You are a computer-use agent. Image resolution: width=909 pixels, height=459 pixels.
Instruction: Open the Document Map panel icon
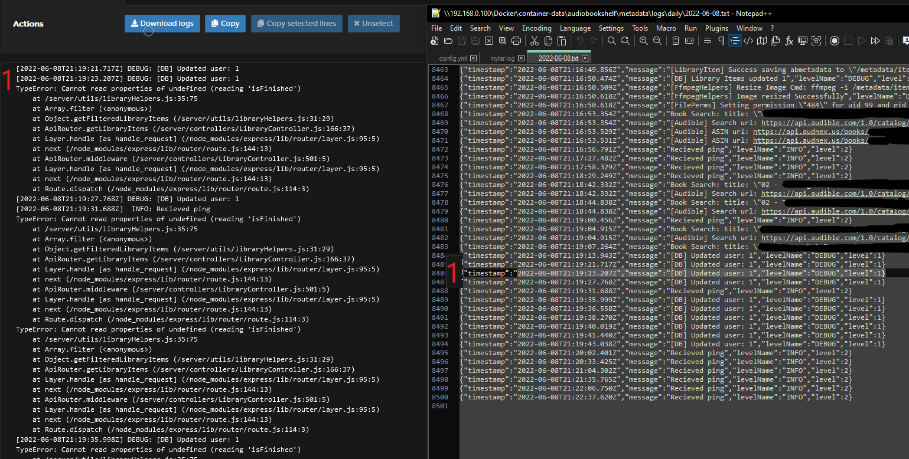tap(762, 41)
